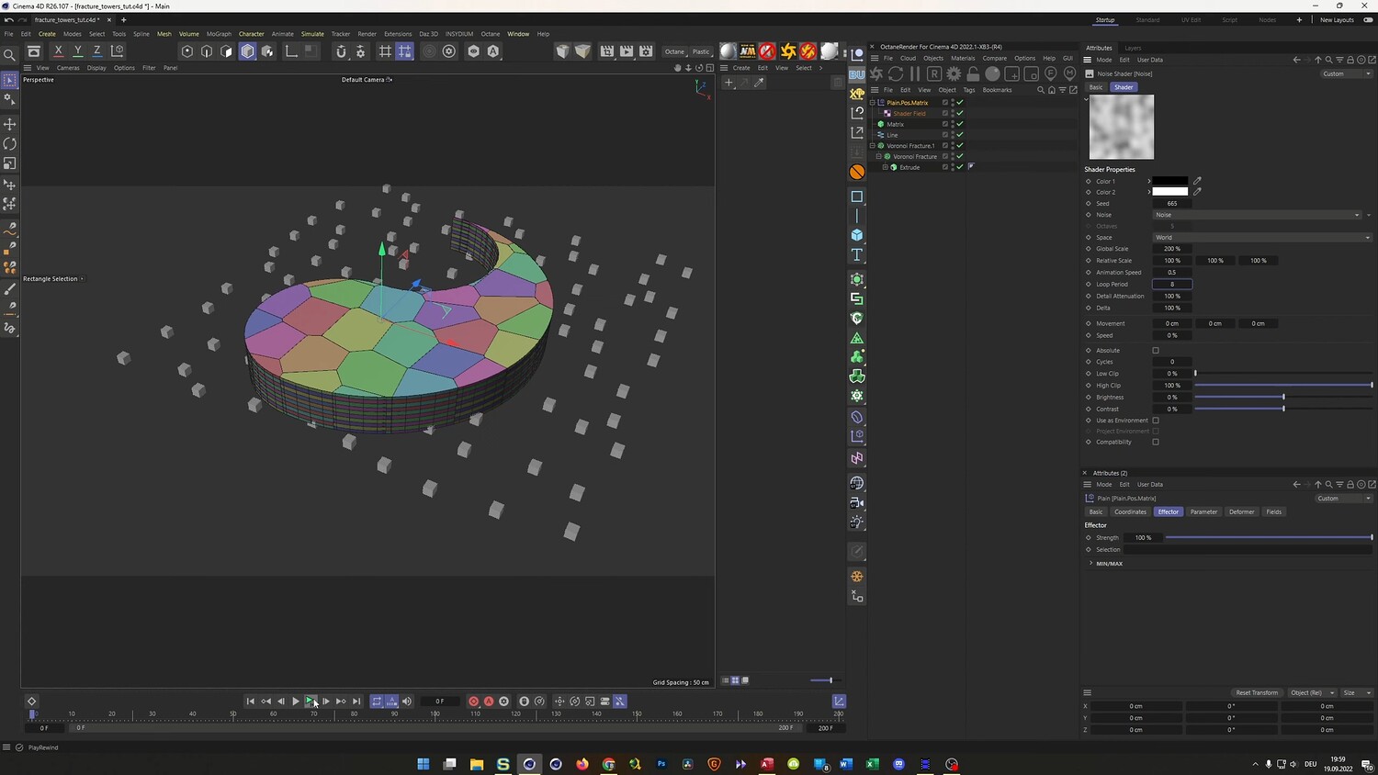The width and height of the screenshot is (1378, 775).
Task: Open the Noise type dropdown
Action: pos(1258,215)
